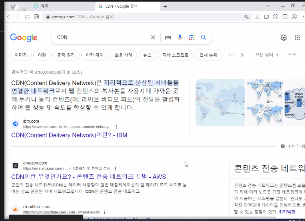Open the 도구 search tools button
The height and width of the screenshot is (221, 305).
pos(292,55)
